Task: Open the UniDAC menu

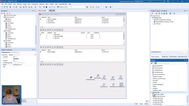Action: point(52,4)
